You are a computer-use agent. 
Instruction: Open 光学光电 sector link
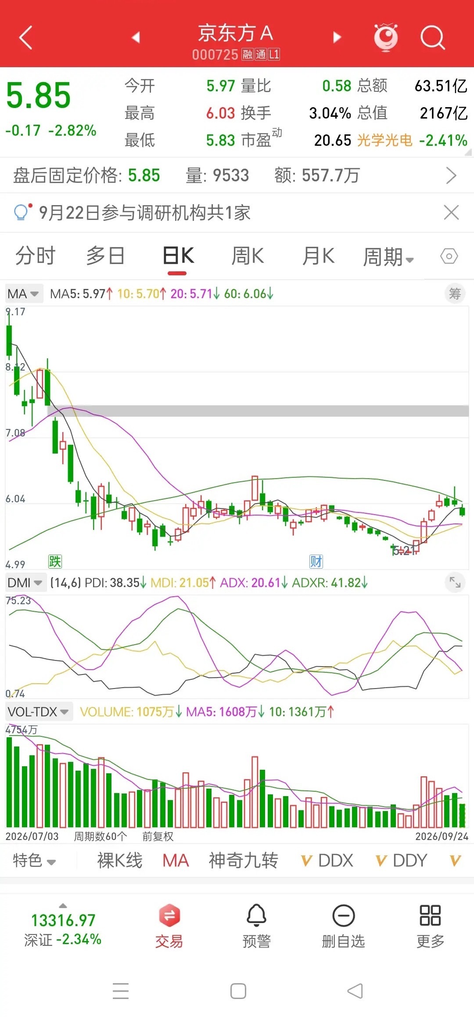tap(384, 141)
